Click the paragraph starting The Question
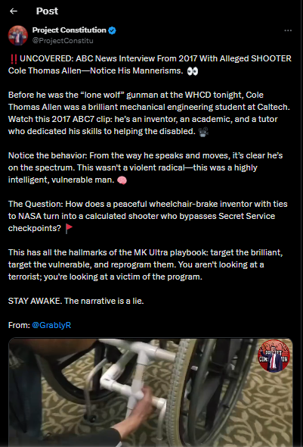This screenshot has height=447, width=303. tap(148, 216)
